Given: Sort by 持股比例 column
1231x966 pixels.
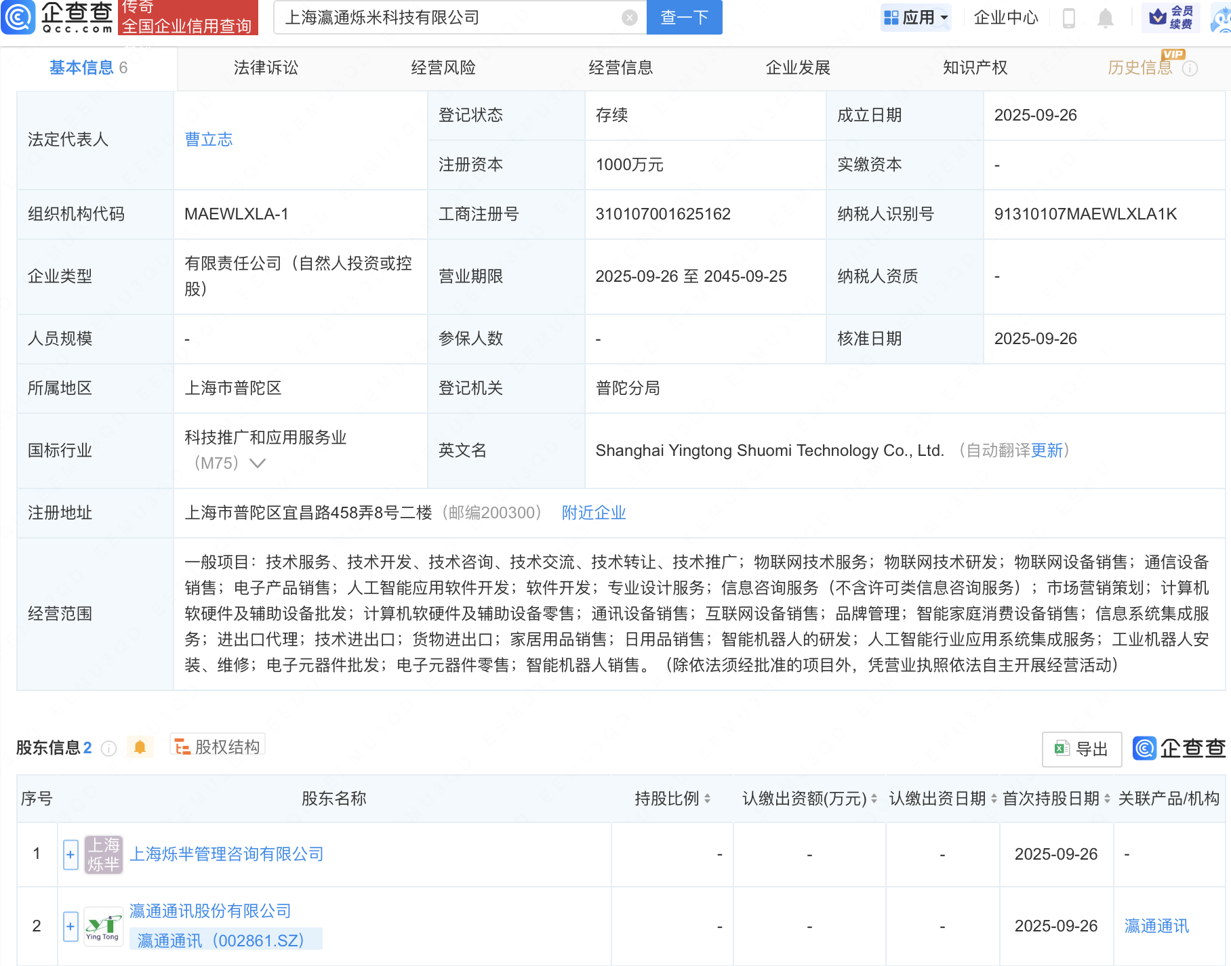Looking at the screenshot, I should [707, 799].
